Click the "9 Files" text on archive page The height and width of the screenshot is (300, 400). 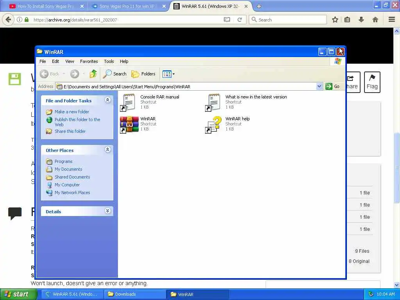[x=362, y=251]
